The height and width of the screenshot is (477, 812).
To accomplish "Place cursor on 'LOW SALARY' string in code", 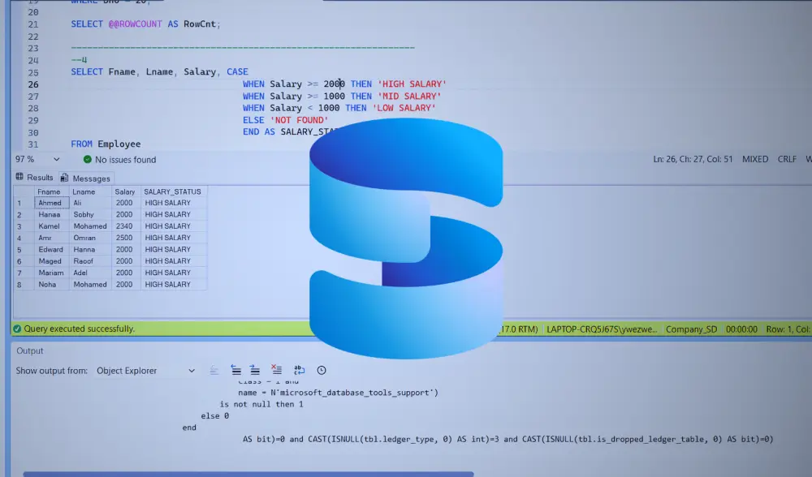I will pyautogui.click(x=404, y=108).
